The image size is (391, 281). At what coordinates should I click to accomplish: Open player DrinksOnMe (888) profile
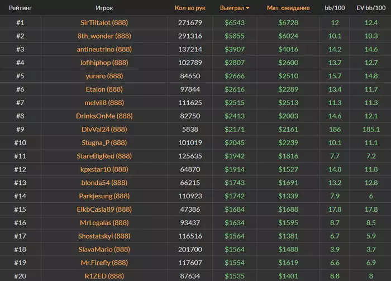coord(104,116)
